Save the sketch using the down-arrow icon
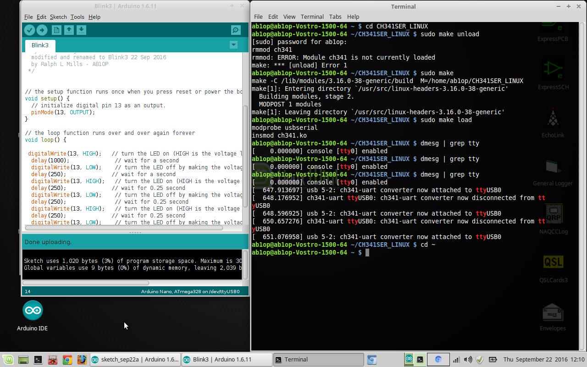 point(81,30)
